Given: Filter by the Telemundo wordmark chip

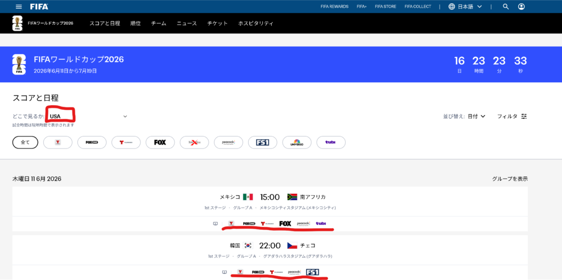Looking at the screenshot, I should 126,142.
